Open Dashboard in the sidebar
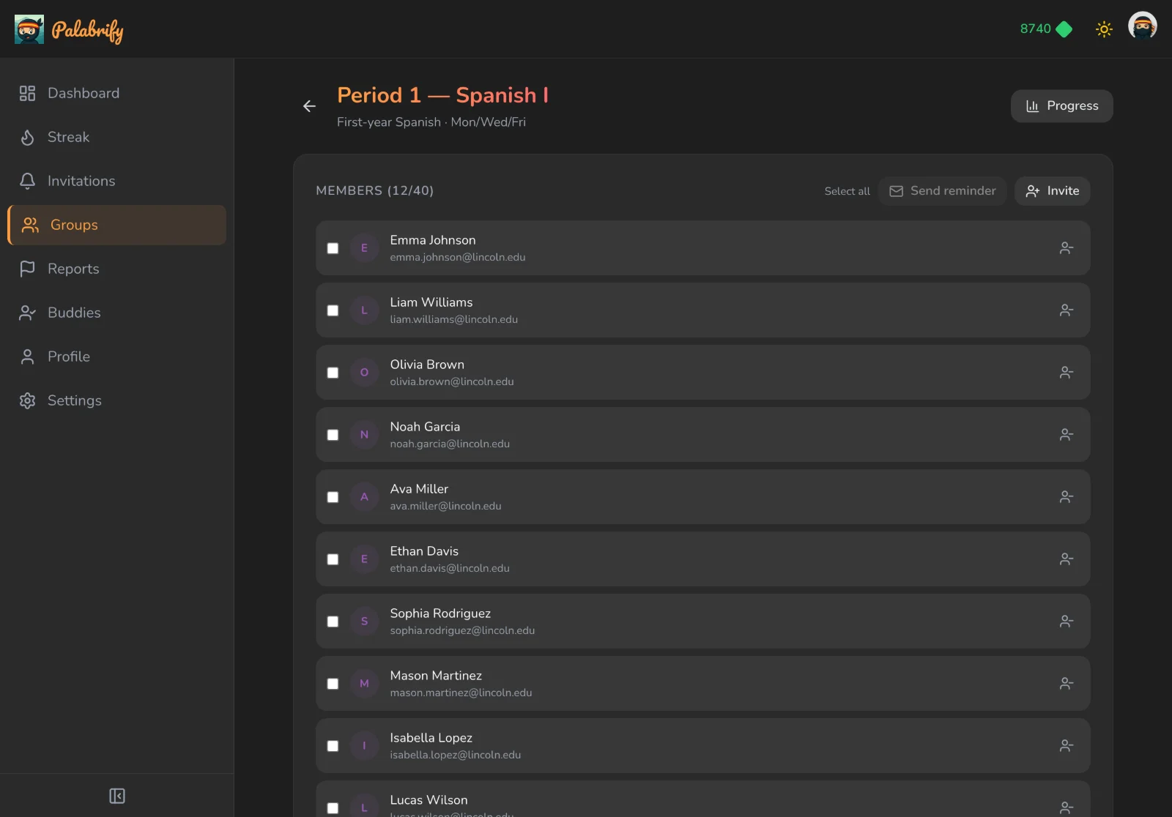The height and width of the screenshot is (817, 1172). 117,93
